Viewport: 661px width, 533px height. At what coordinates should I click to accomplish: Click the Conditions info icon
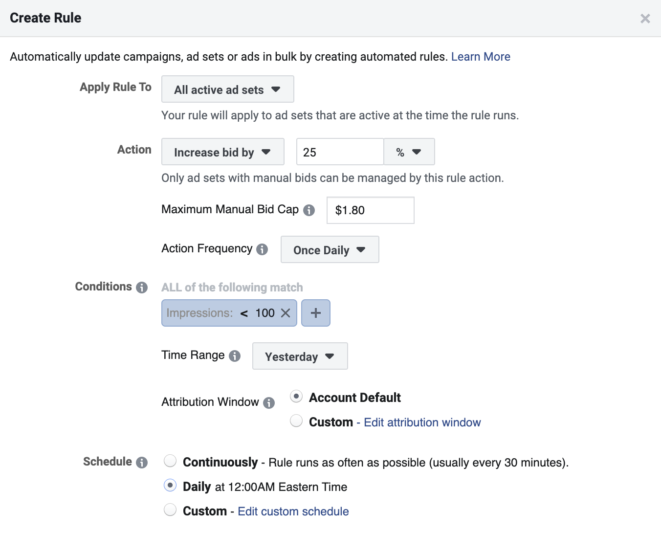[142, 288]
